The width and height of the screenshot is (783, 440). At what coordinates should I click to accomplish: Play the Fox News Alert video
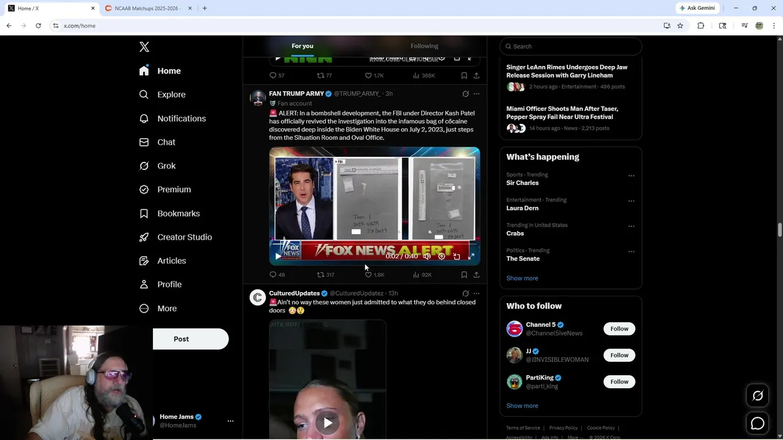click(x=278, y=257)
